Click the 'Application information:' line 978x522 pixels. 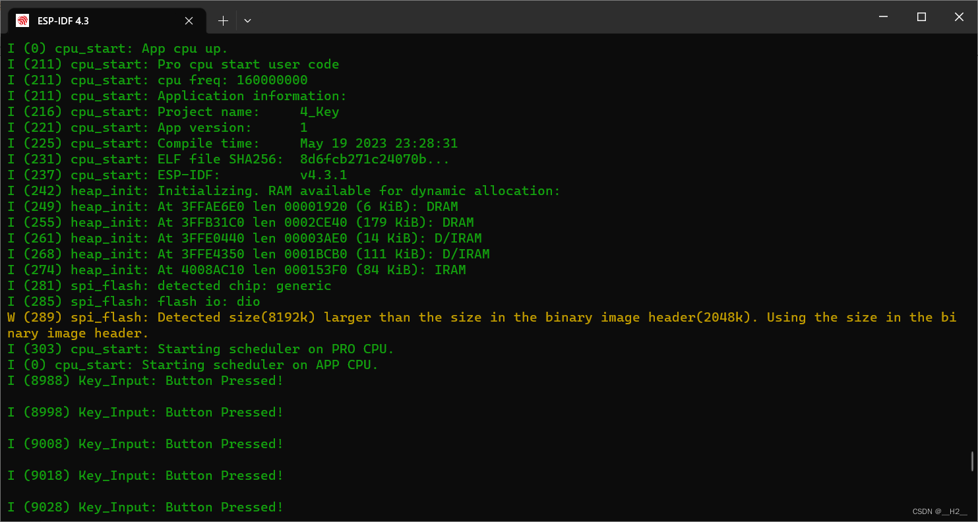pos(177,96)
